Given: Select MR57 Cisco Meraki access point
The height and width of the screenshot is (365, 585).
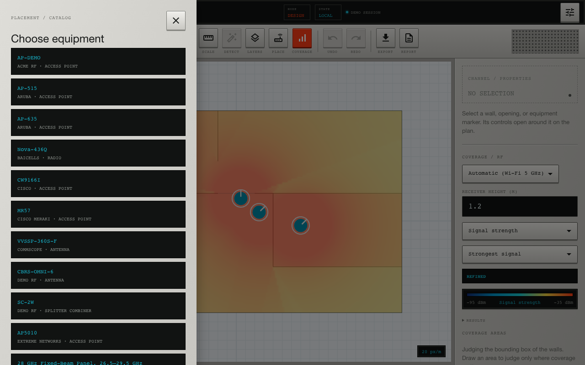Looking at the screenshot, I should 98,214.
